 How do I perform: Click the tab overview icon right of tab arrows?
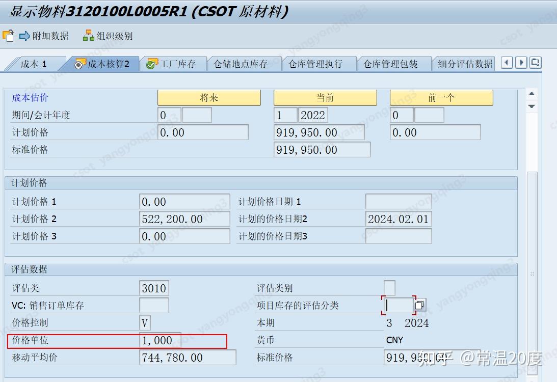[535, 62]
